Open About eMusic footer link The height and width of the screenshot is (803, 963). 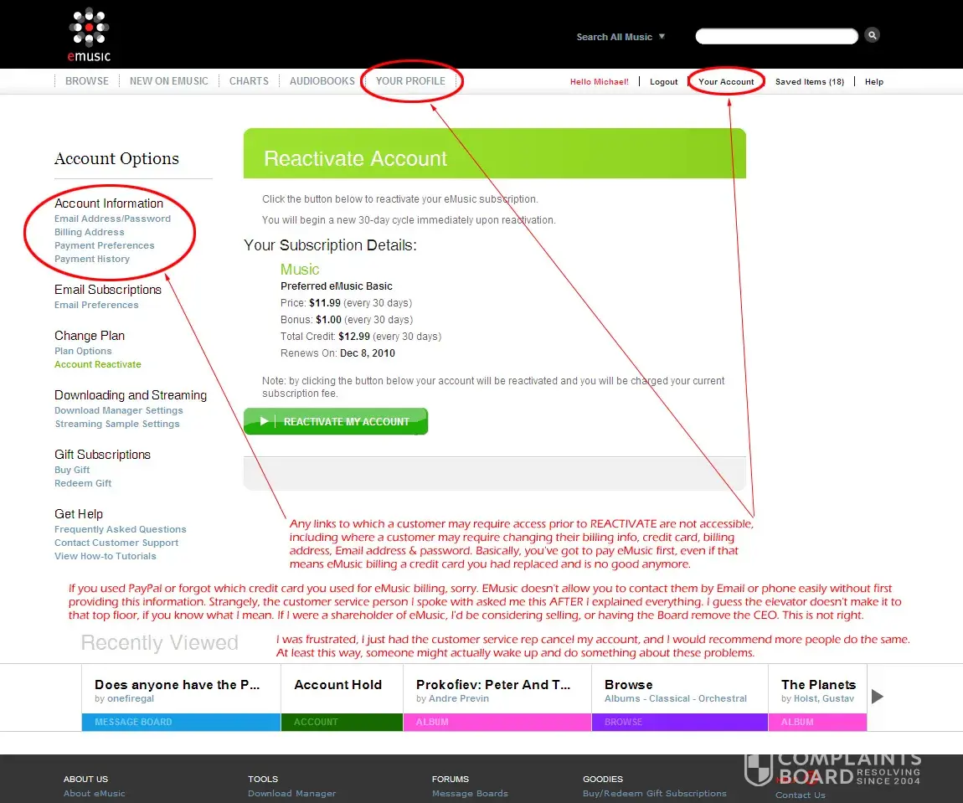94,794
